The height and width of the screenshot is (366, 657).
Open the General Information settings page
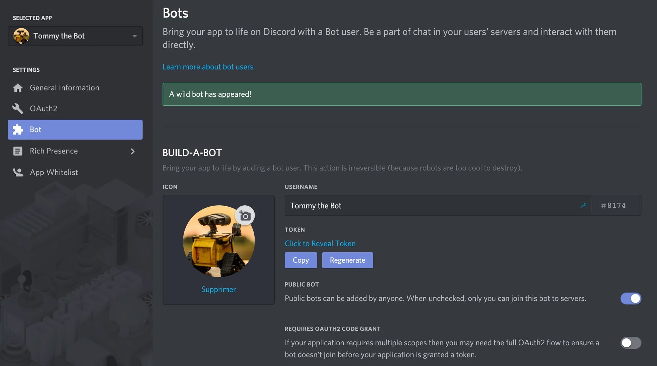point(64,88)
